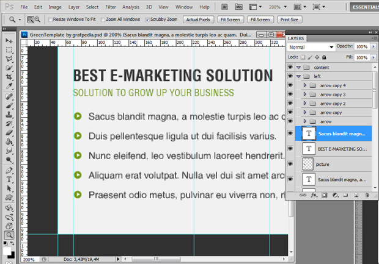Launch Bridge from the Br icon

224,7
